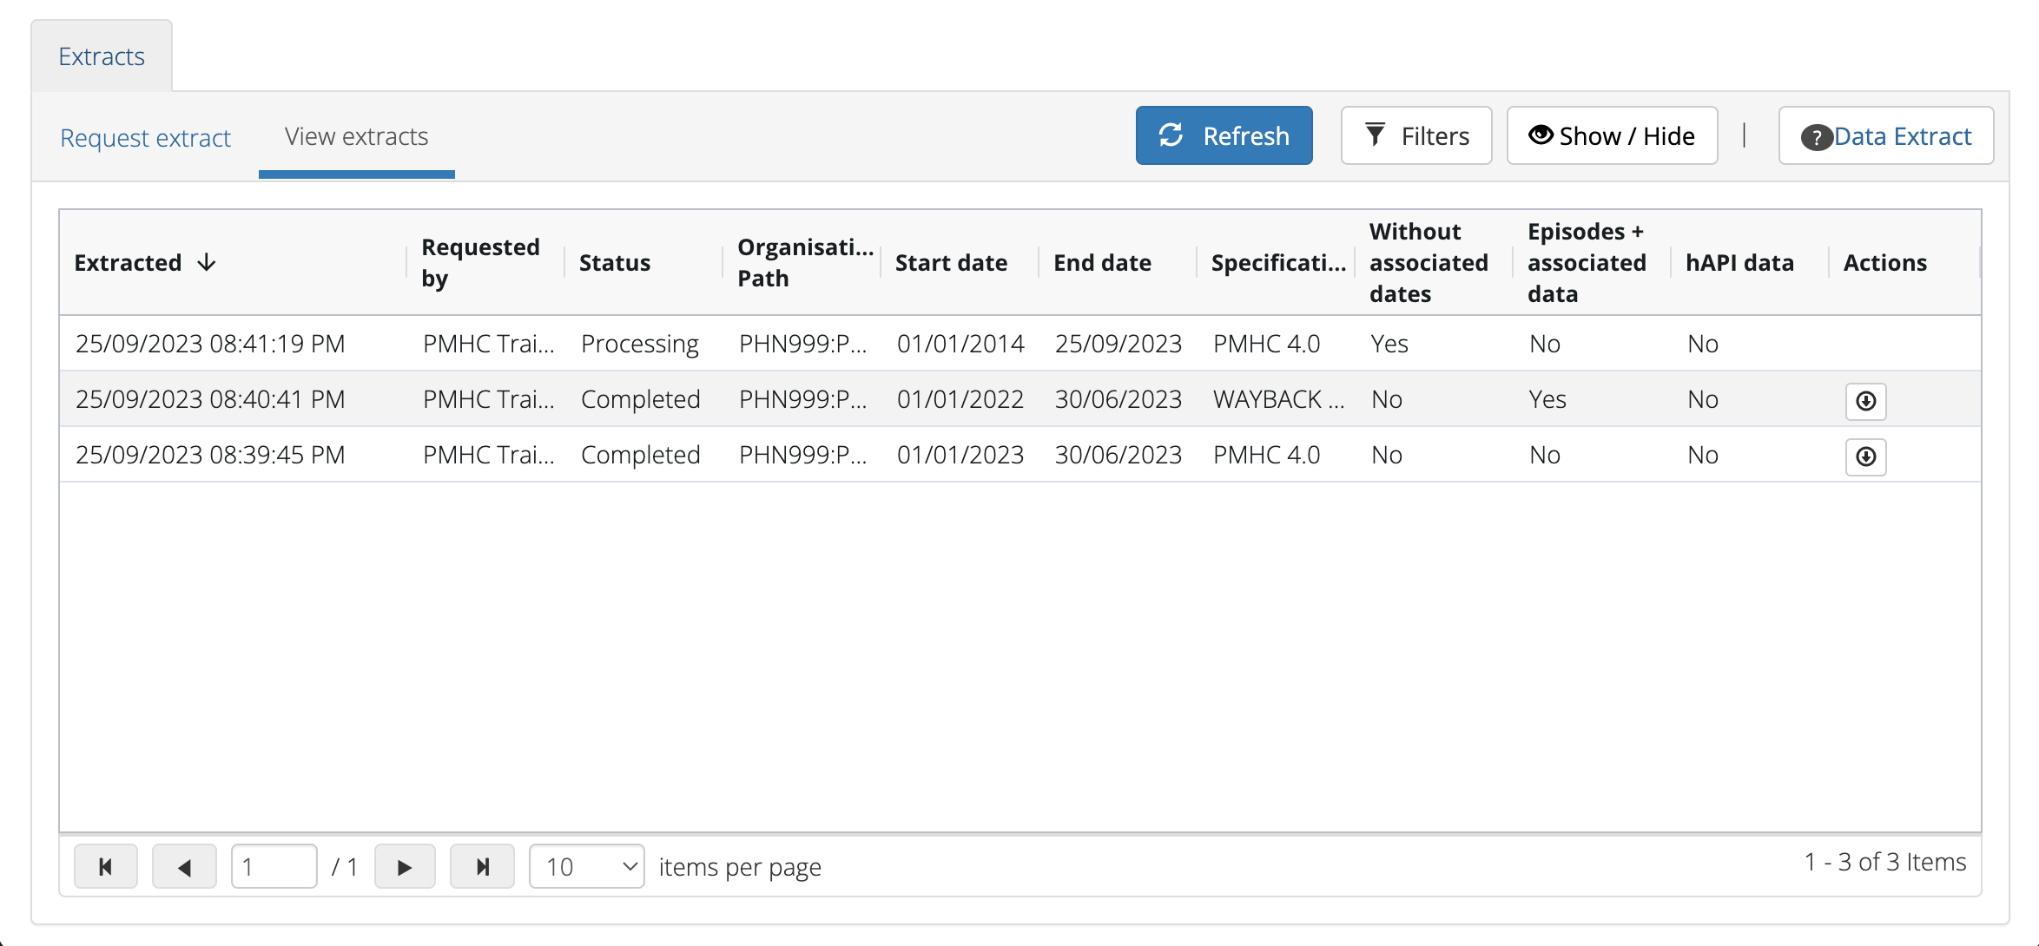2039x946 pixels.
Task: Sort by Extracted column arrow
Action: point(207,263)
